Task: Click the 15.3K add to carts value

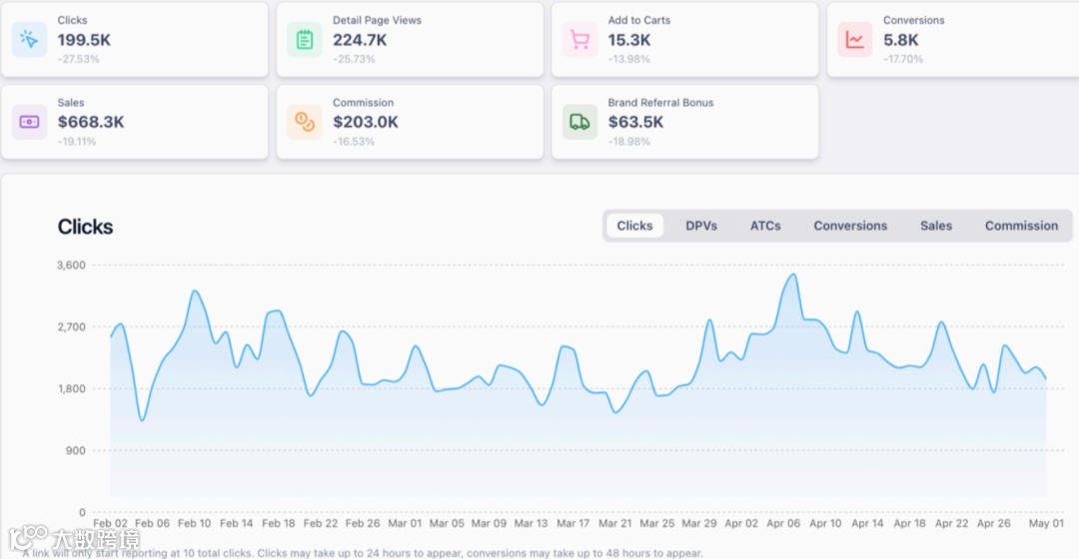Action: [629, 40]
